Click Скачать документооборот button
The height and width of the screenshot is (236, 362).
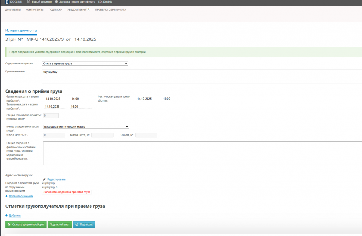pos(26,225)
